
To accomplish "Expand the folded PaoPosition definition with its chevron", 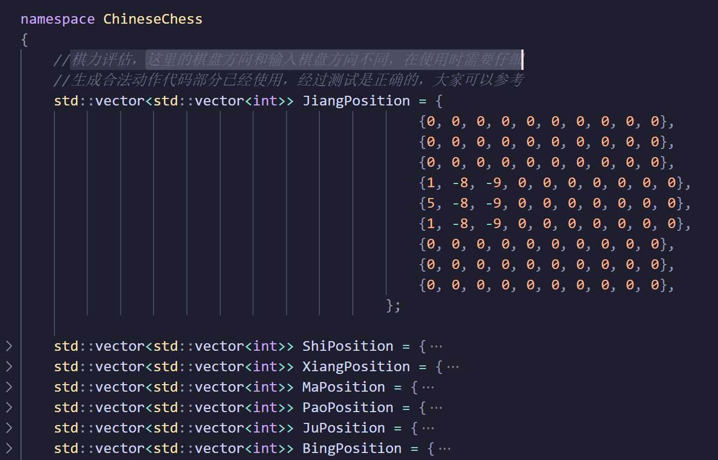I will tap(9, 407).
